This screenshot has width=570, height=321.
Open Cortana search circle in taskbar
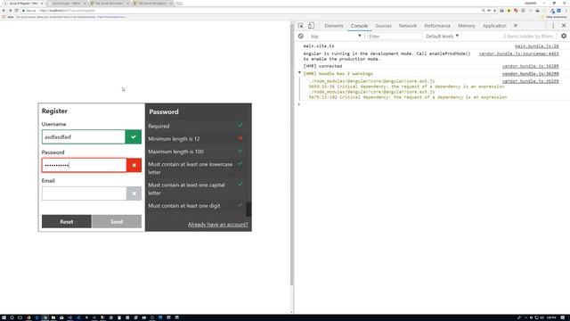point(12,317)
